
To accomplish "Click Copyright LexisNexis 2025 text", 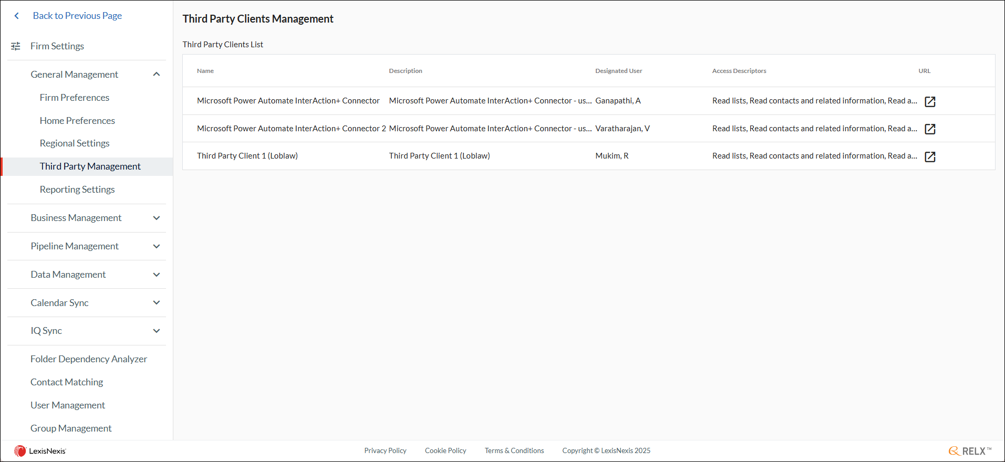I will [606, 450].
